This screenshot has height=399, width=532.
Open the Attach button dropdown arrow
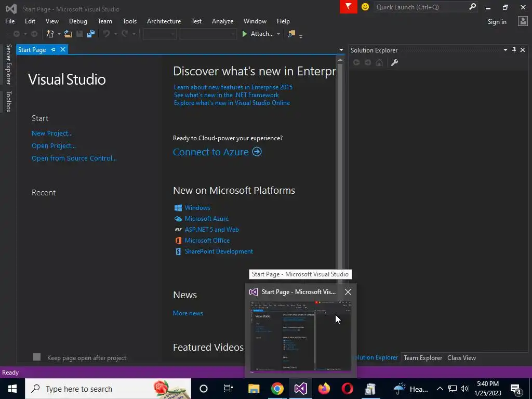(x=278, y=34)
